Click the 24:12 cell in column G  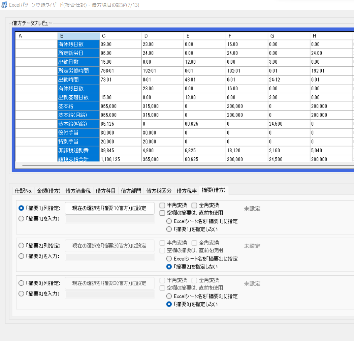[289, 80]
